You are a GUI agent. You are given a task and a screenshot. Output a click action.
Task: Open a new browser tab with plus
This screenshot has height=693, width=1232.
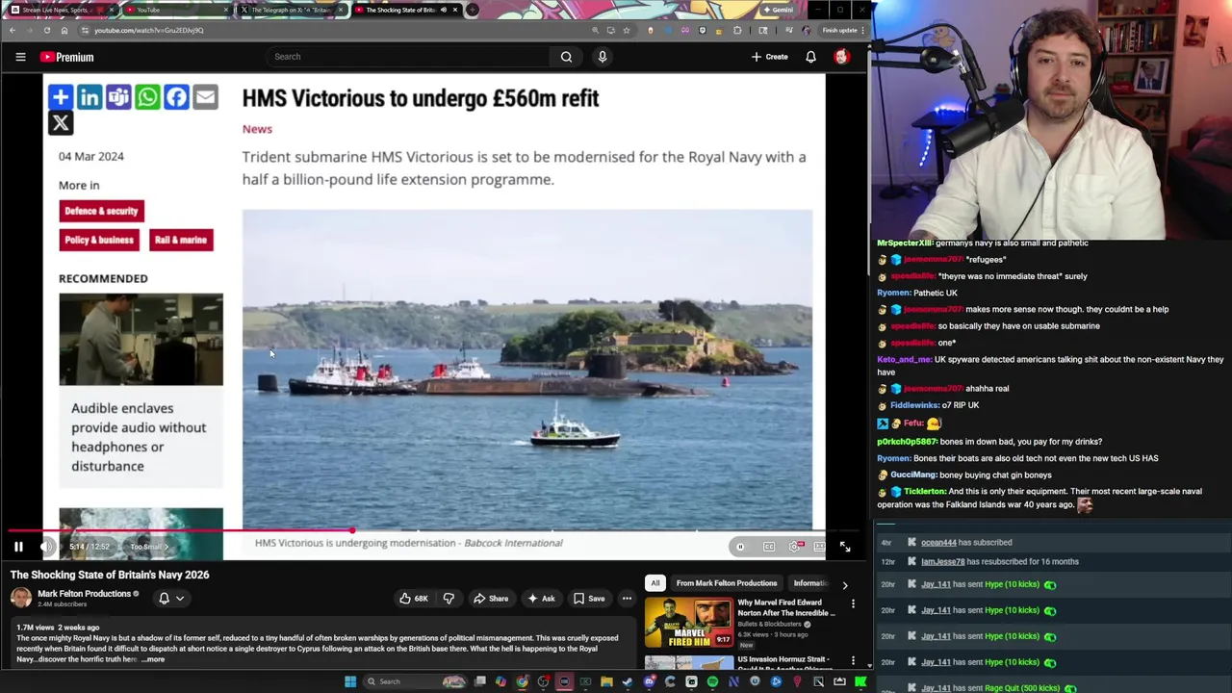(x=472, y=10)
